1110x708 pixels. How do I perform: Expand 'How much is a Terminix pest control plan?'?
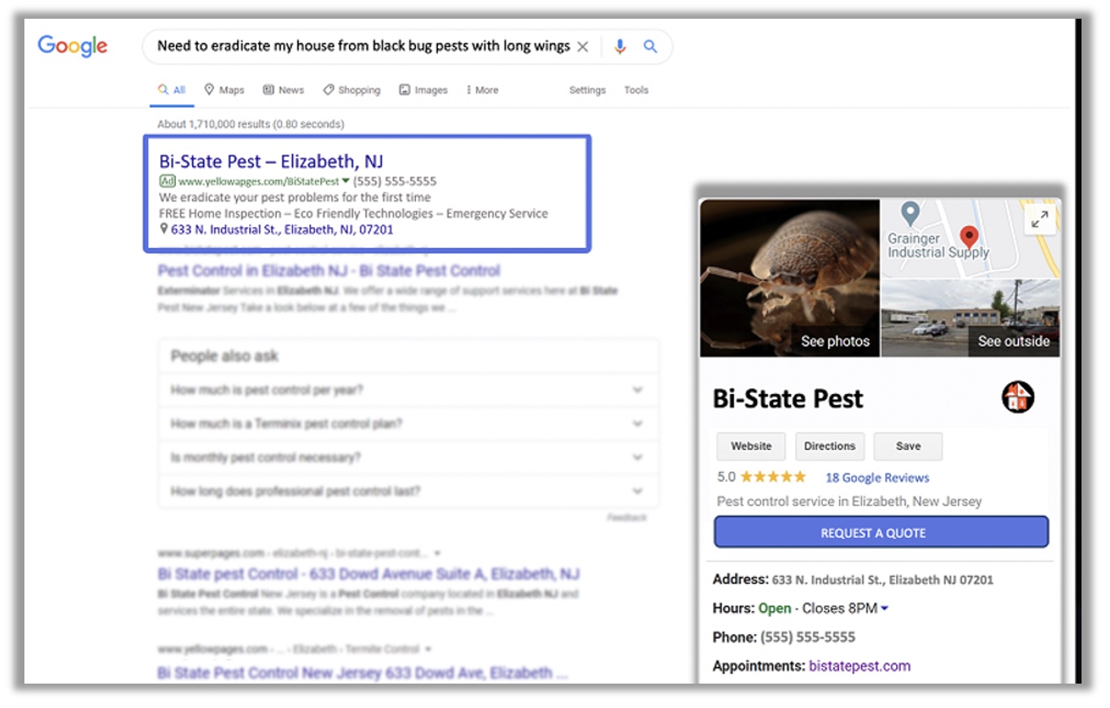pos(408,424)
